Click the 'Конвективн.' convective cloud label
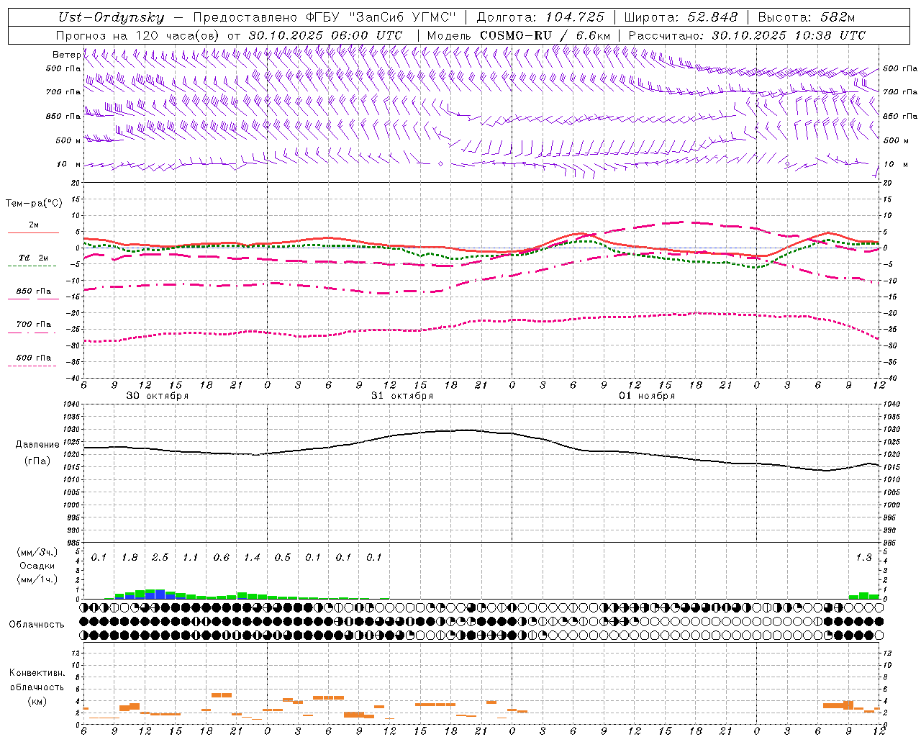Viewport: 921px width, 737px height. [x=37, y=672]
